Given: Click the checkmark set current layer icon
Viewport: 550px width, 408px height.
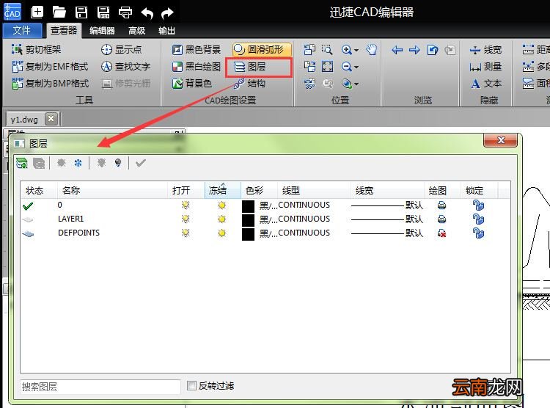Looking at the screenshot, I should click(141, 163).
